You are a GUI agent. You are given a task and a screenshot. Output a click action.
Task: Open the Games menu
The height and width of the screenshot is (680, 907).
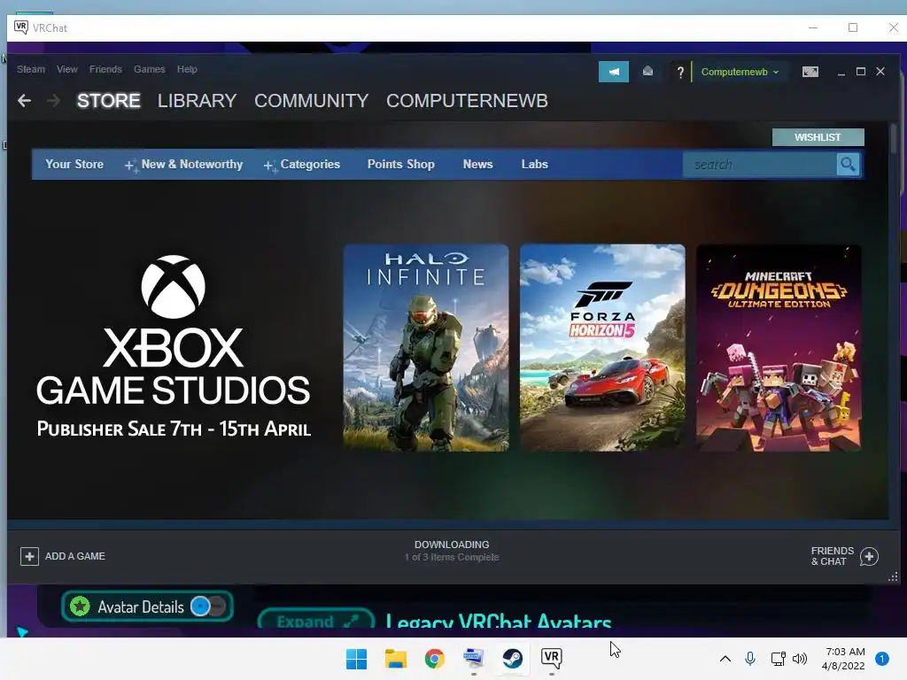click(x=149, y=69)
